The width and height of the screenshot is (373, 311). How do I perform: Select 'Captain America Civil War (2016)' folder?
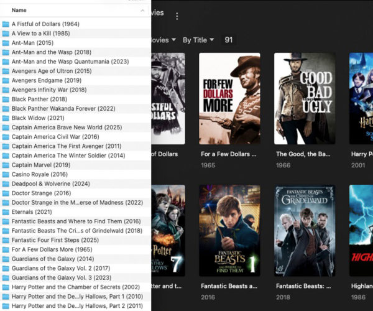pyautogui.click(x=75, y=137)
